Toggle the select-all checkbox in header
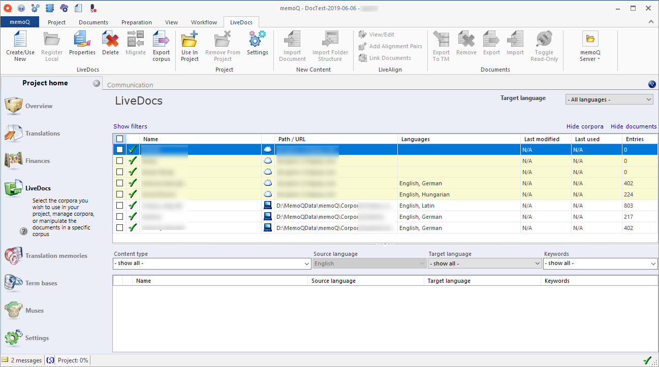The width and height of the screenshot is (659, 367). 119,139
